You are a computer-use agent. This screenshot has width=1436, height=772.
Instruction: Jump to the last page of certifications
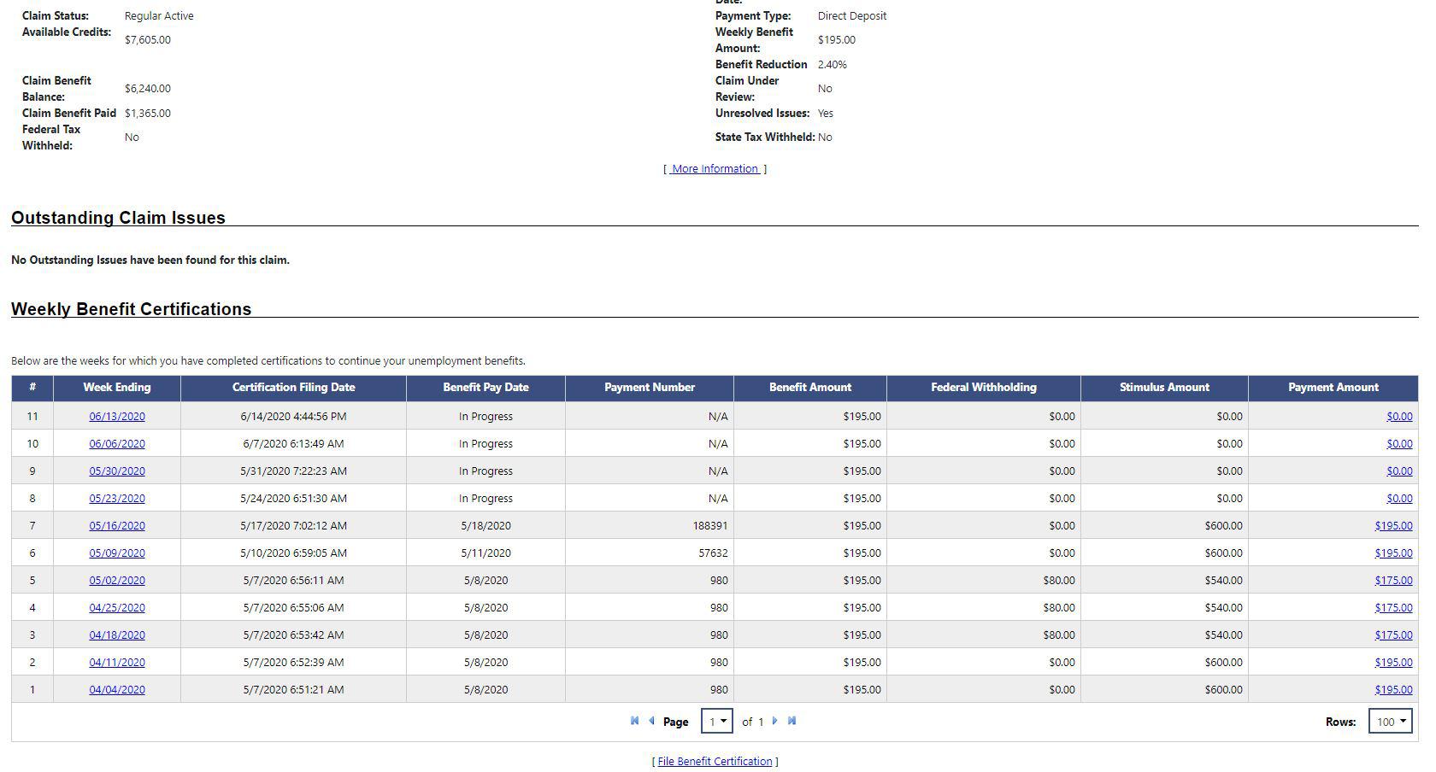792,721
